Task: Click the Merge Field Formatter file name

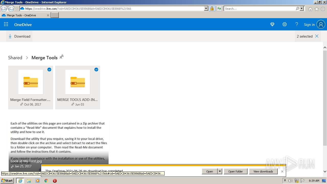Action: coord(30,100)
